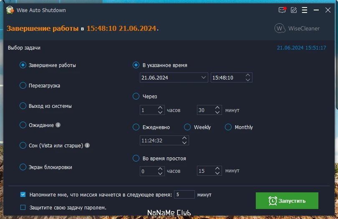
Task: Choose the Monthly schedule option
Action: tap(228, 127)
